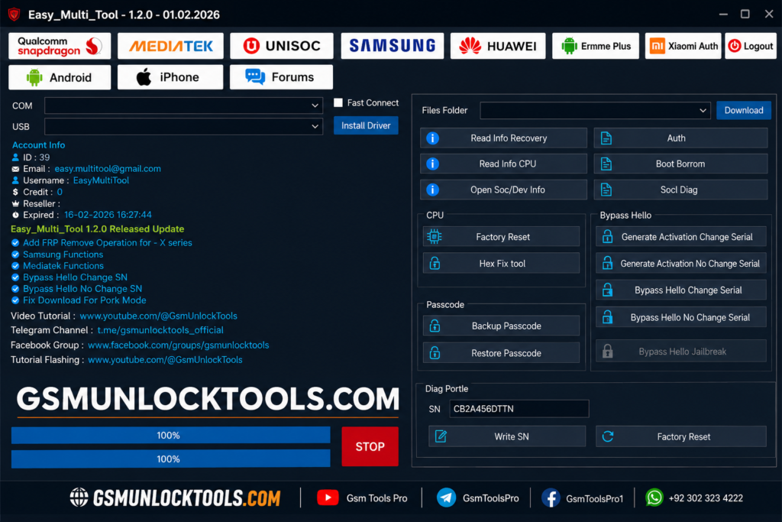Image resolution: width=782 pixels, height=522 pixels.
Task: Click 'Mediatek Functions' changelog entry
Action: coord(63,266)
